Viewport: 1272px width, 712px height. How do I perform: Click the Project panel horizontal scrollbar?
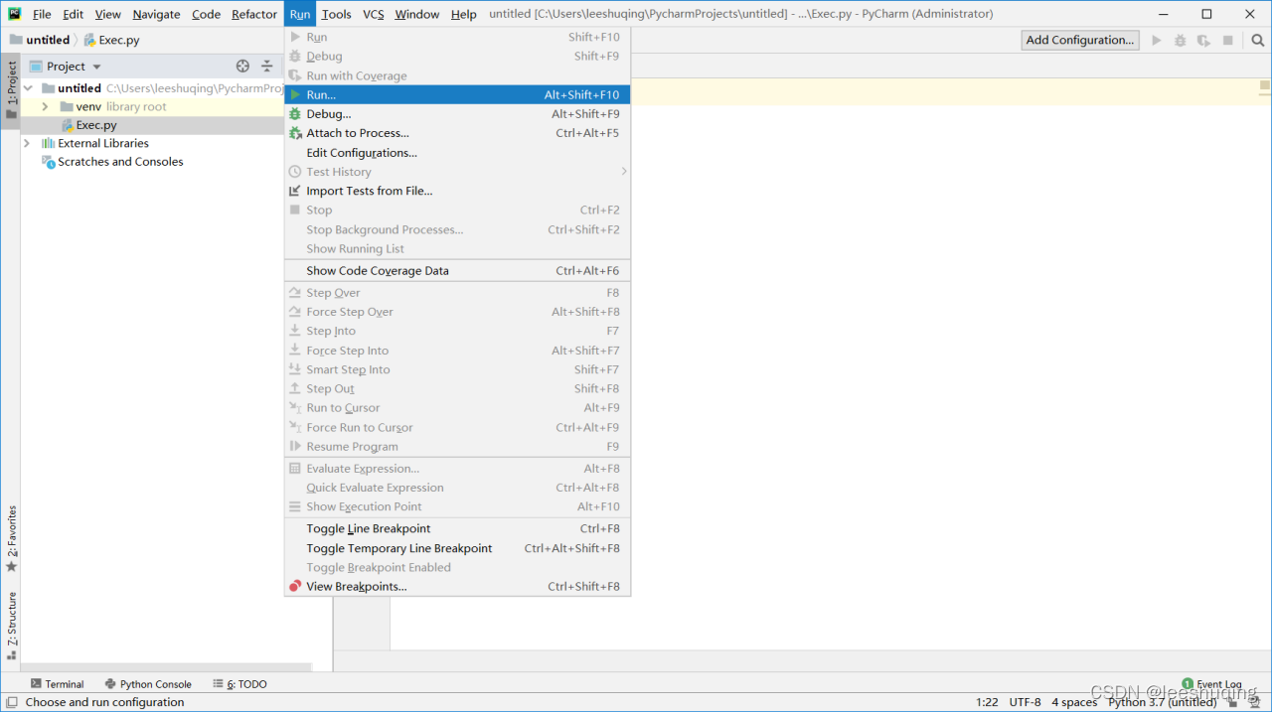coord(166,667)
